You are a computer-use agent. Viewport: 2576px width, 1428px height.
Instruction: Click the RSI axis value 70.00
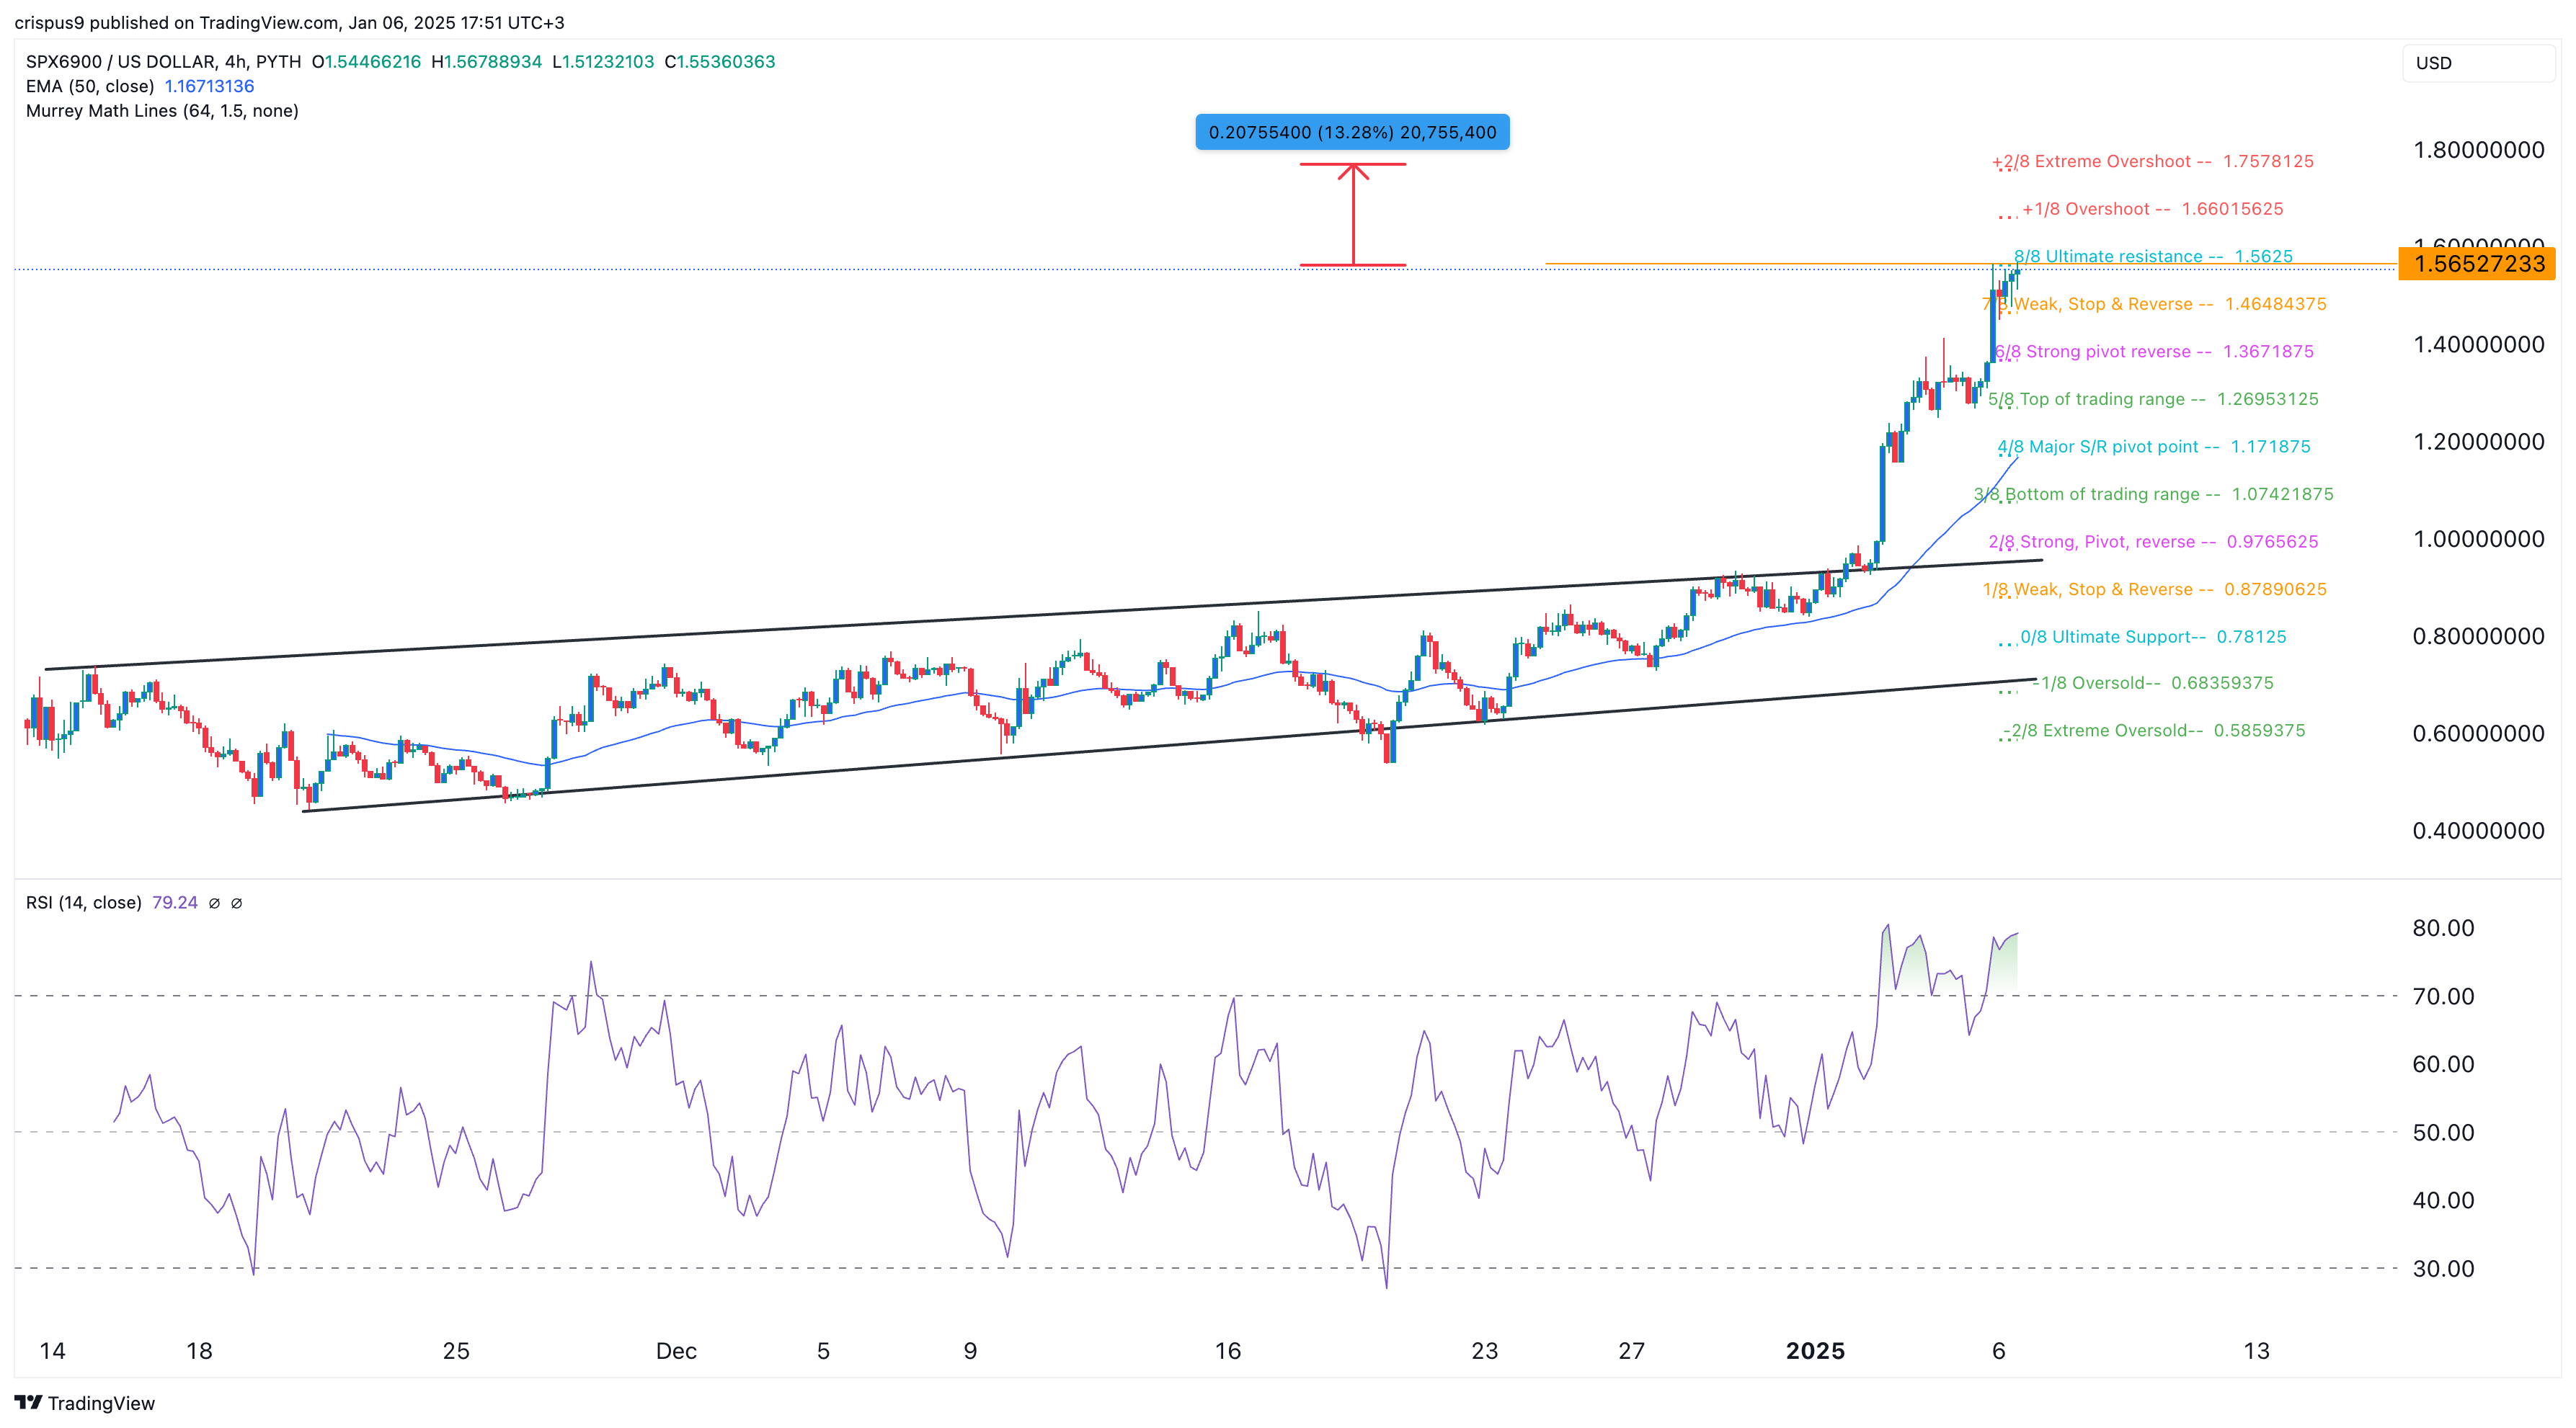pos(2443,997)
